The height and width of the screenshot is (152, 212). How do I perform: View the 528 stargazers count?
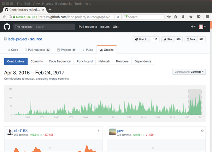178,39
